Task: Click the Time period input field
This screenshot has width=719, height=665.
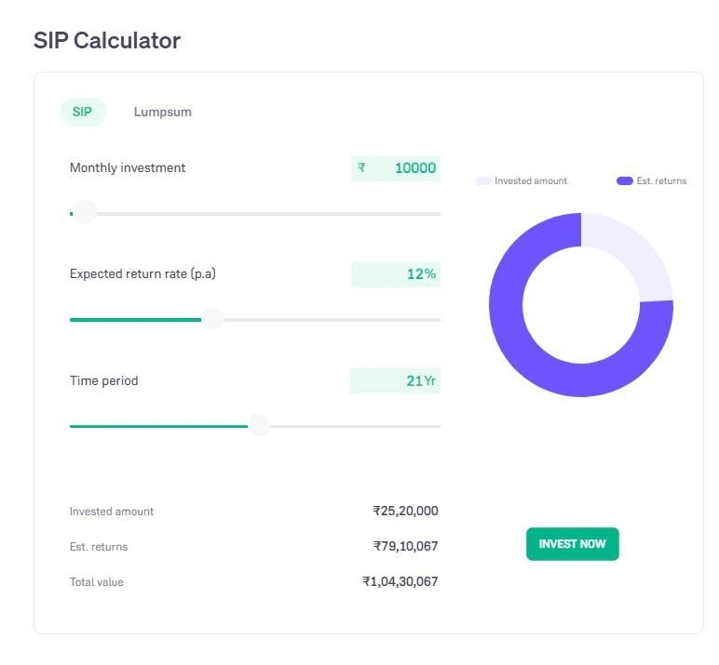Action: click(x=395, y=380)
